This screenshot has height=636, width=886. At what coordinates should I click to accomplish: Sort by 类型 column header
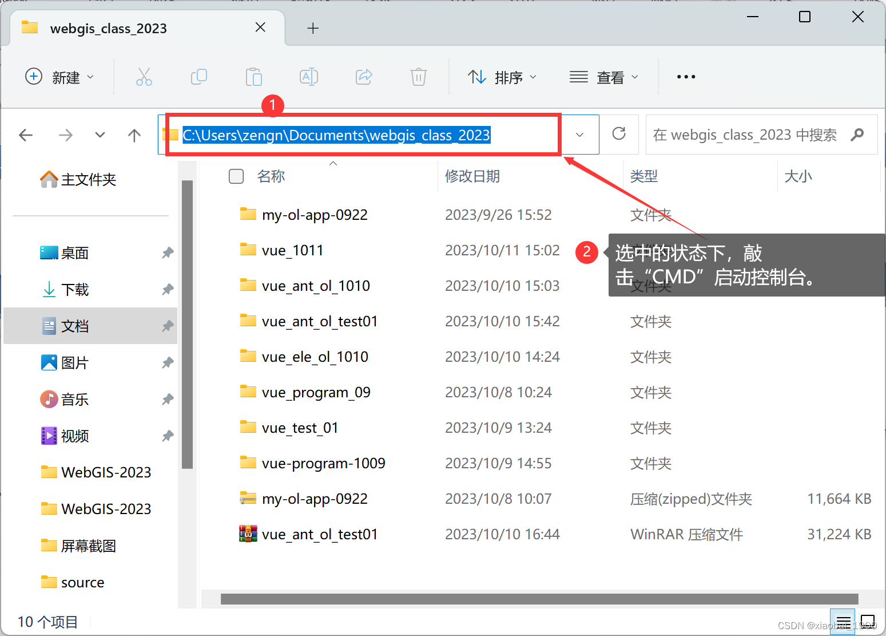(644, 176)
